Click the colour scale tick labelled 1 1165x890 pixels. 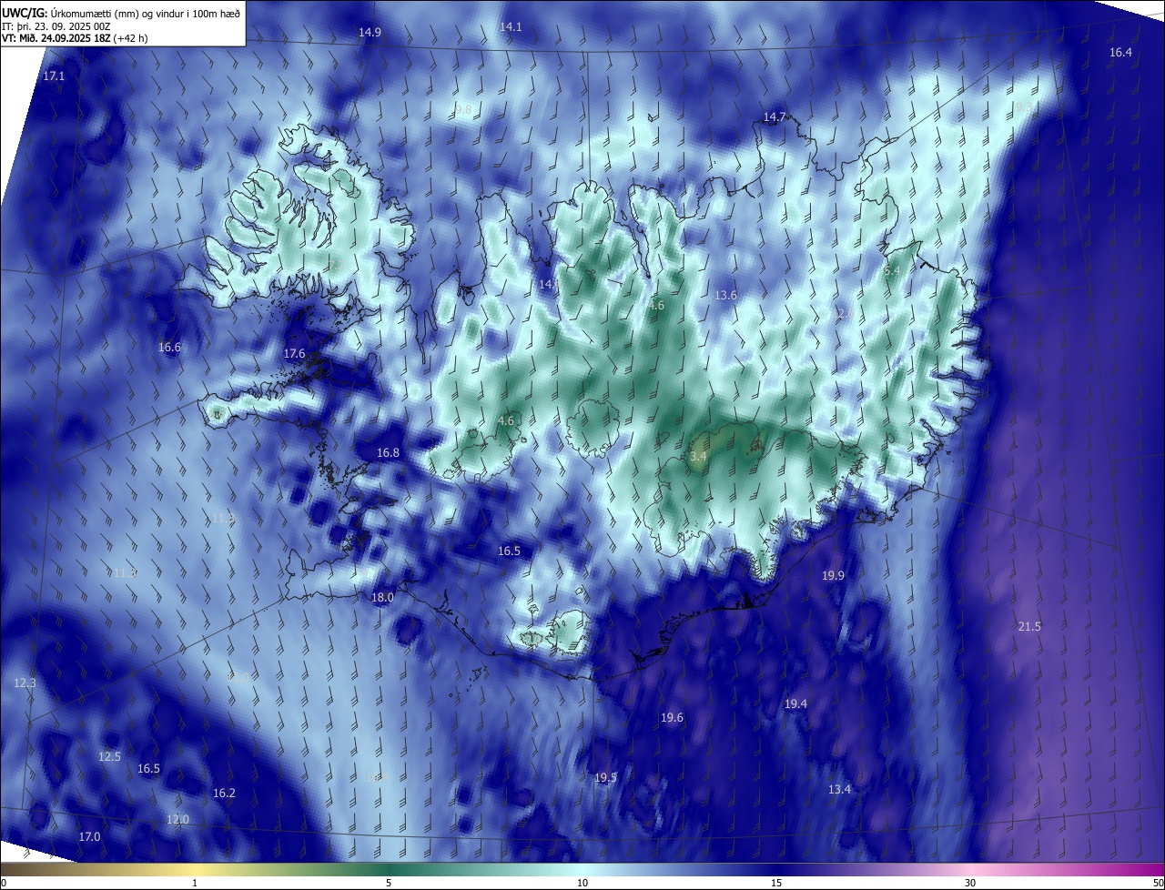point(195,883)
